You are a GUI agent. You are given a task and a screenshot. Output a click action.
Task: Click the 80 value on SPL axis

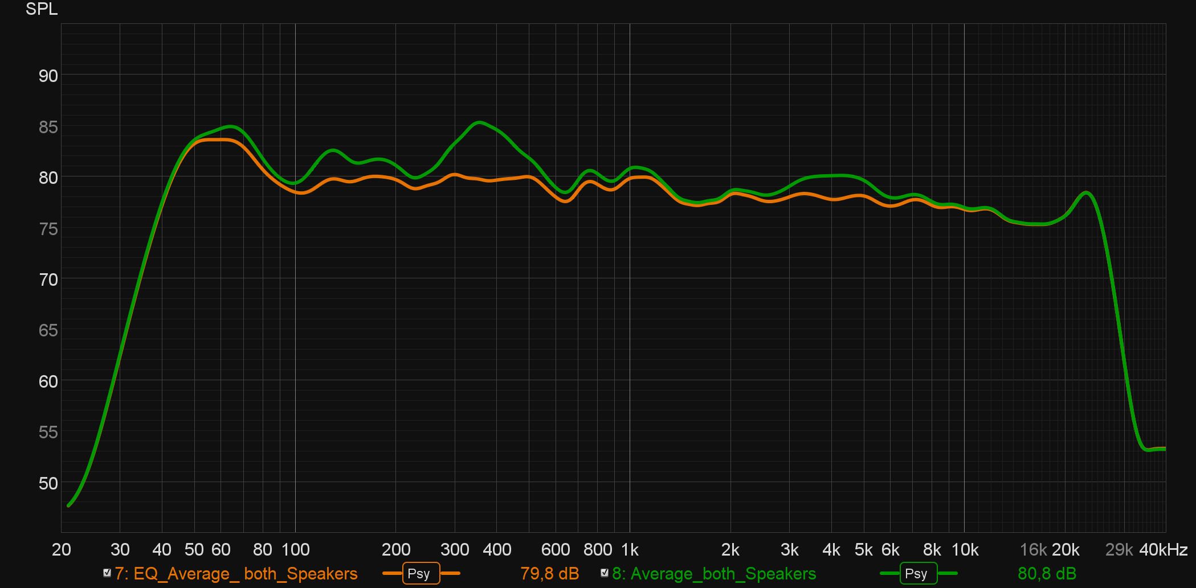click(x=48, y=178)
